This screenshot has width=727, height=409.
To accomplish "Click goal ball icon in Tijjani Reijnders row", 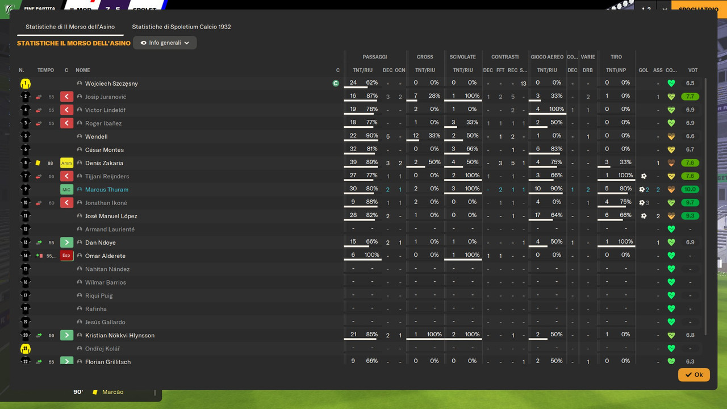I will 644,176.
